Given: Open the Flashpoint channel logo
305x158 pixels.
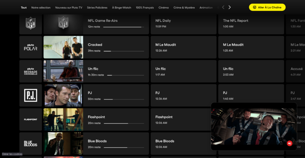Looking at the screenshot, I should (30, 119).
